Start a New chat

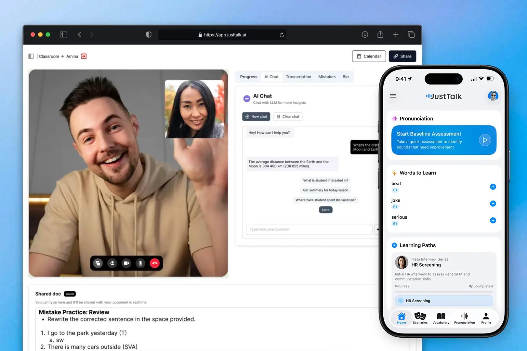pyautogui.click(x=256, y=116)
